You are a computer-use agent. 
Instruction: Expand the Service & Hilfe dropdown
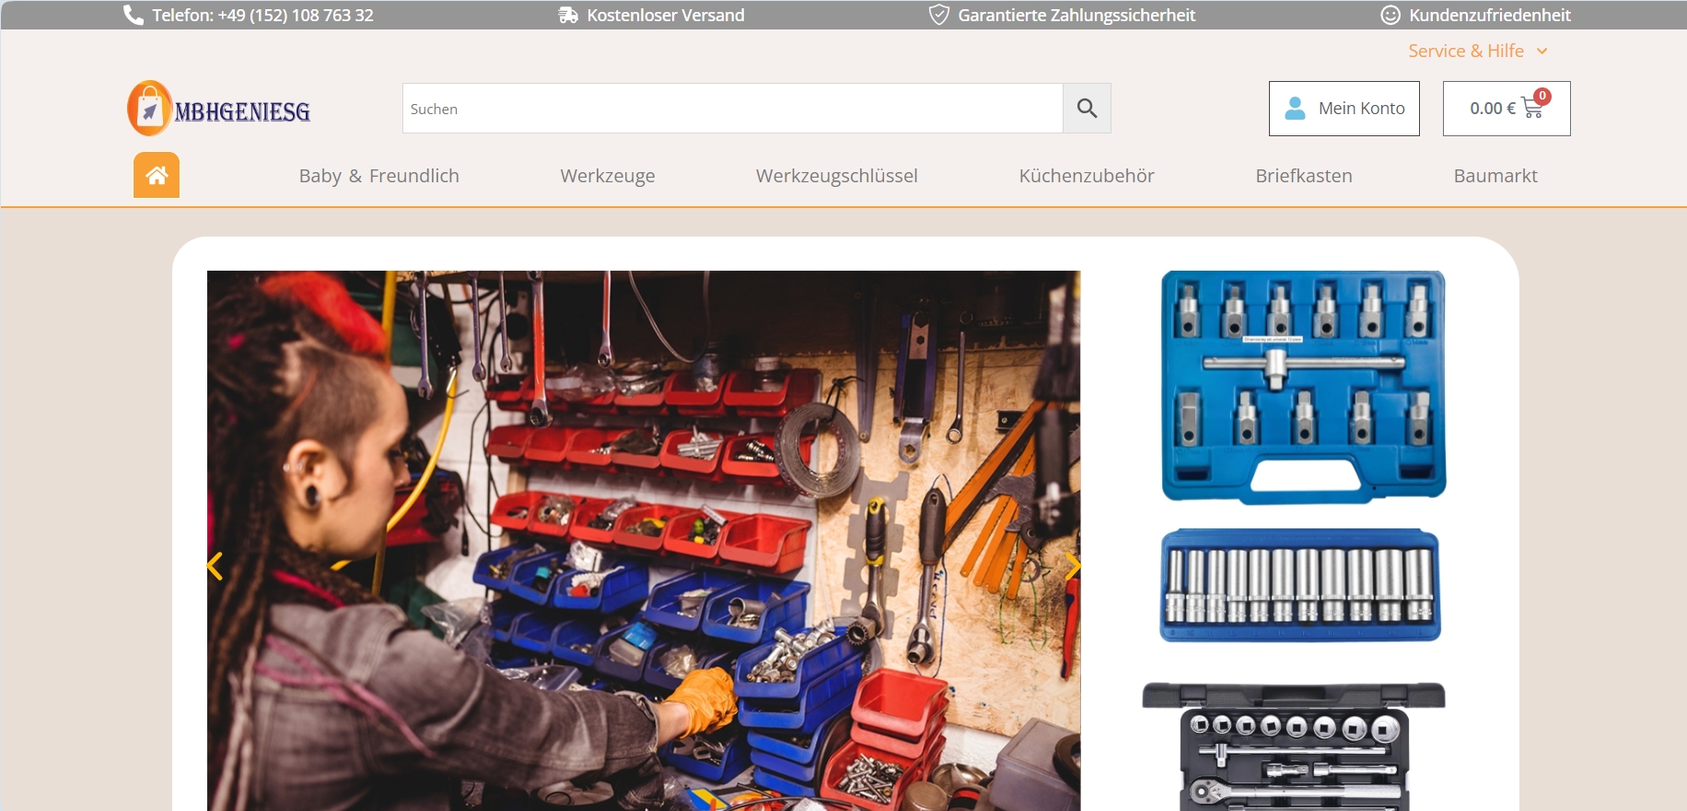click(x=1477, y=52)
